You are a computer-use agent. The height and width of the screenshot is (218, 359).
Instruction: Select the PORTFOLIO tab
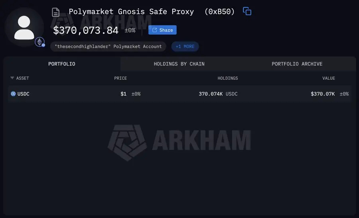[61, 64]
